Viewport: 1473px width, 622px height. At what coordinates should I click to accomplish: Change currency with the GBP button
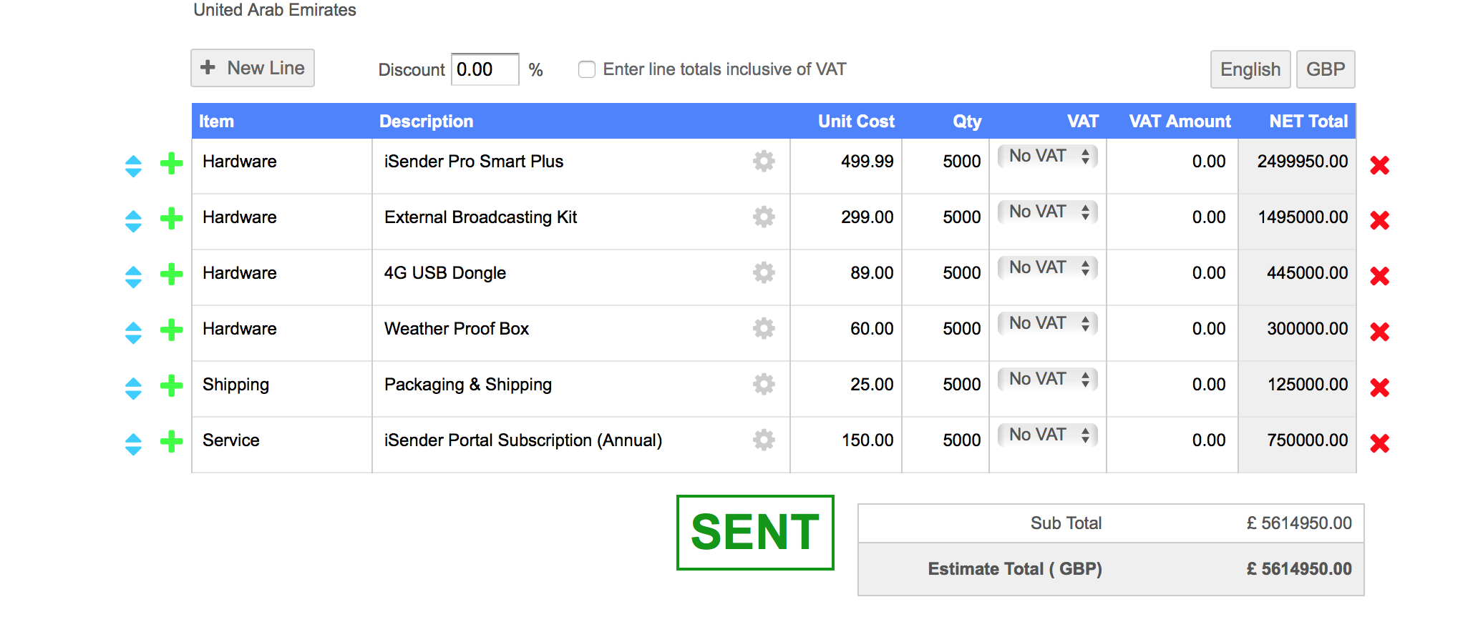point(1326,69)
